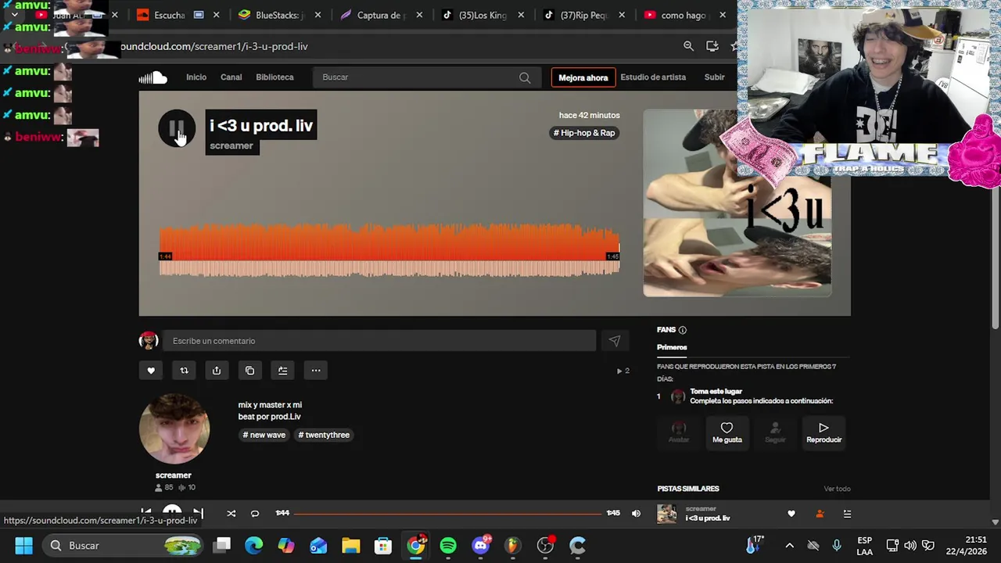Open the Windows Start menu
Screen dimensions: 1001x563
pos(23,545)
